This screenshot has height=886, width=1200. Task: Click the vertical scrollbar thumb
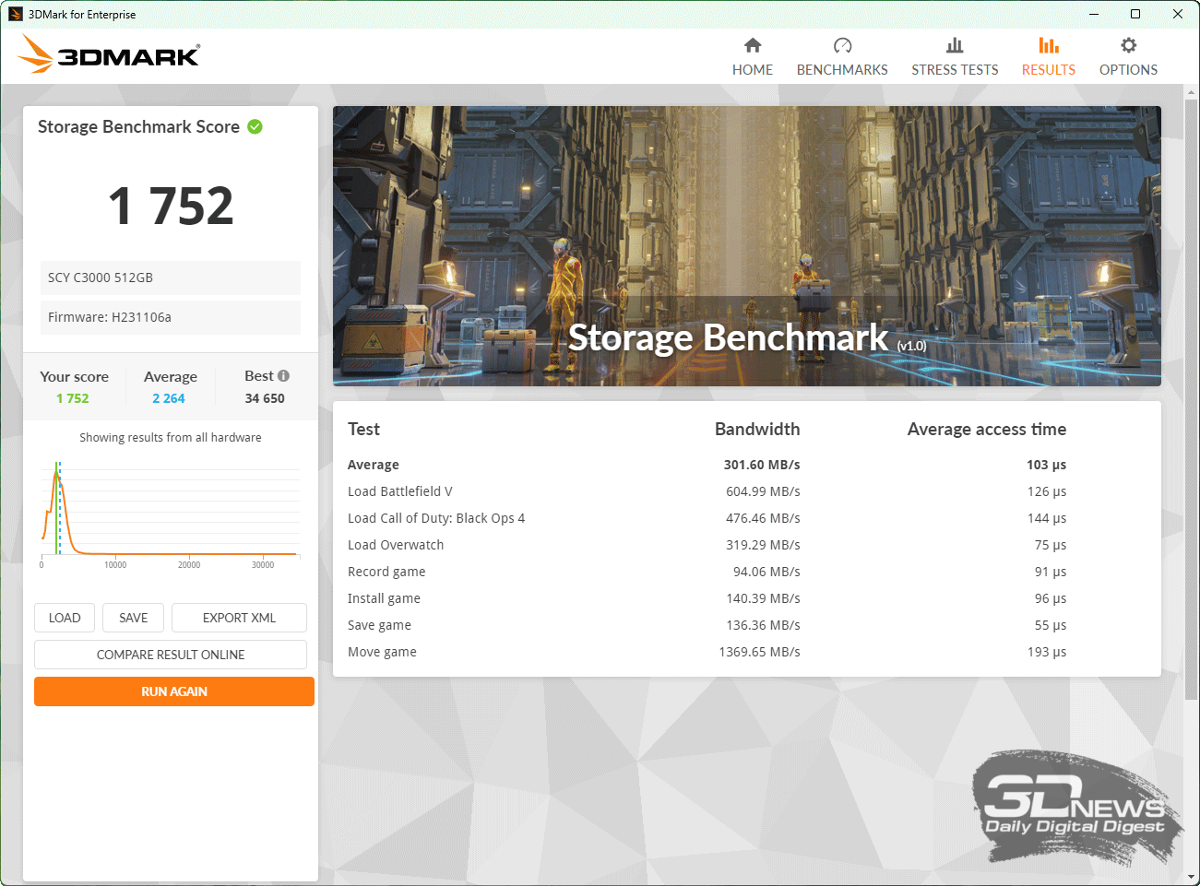click(1191, 401)
